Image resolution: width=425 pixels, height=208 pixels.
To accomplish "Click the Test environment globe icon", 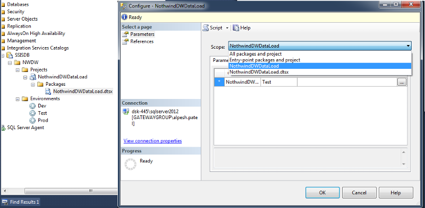I will click(32, 113).
